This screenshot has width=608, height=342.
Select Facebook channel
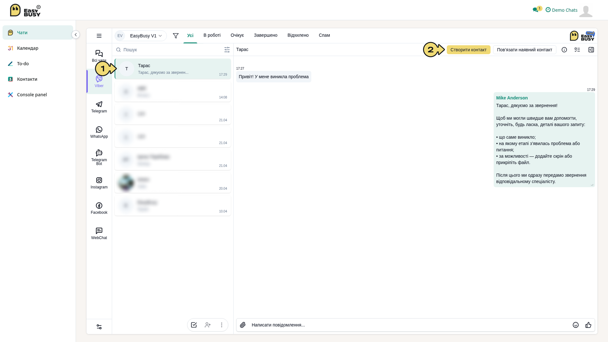click(x=99, y=208)
